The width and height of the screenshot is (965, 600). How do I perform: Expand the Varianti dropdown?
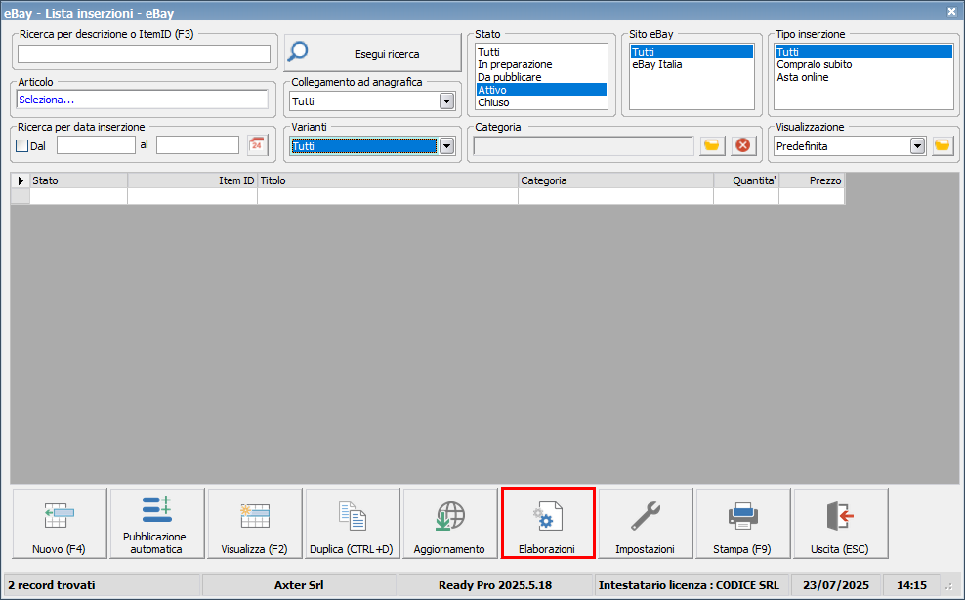[446, 145]
